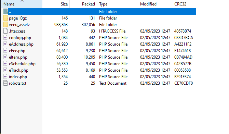Click the File folder type of page_l0gz
This screenshot has height=134, width=229.
[x=108, y=18]
